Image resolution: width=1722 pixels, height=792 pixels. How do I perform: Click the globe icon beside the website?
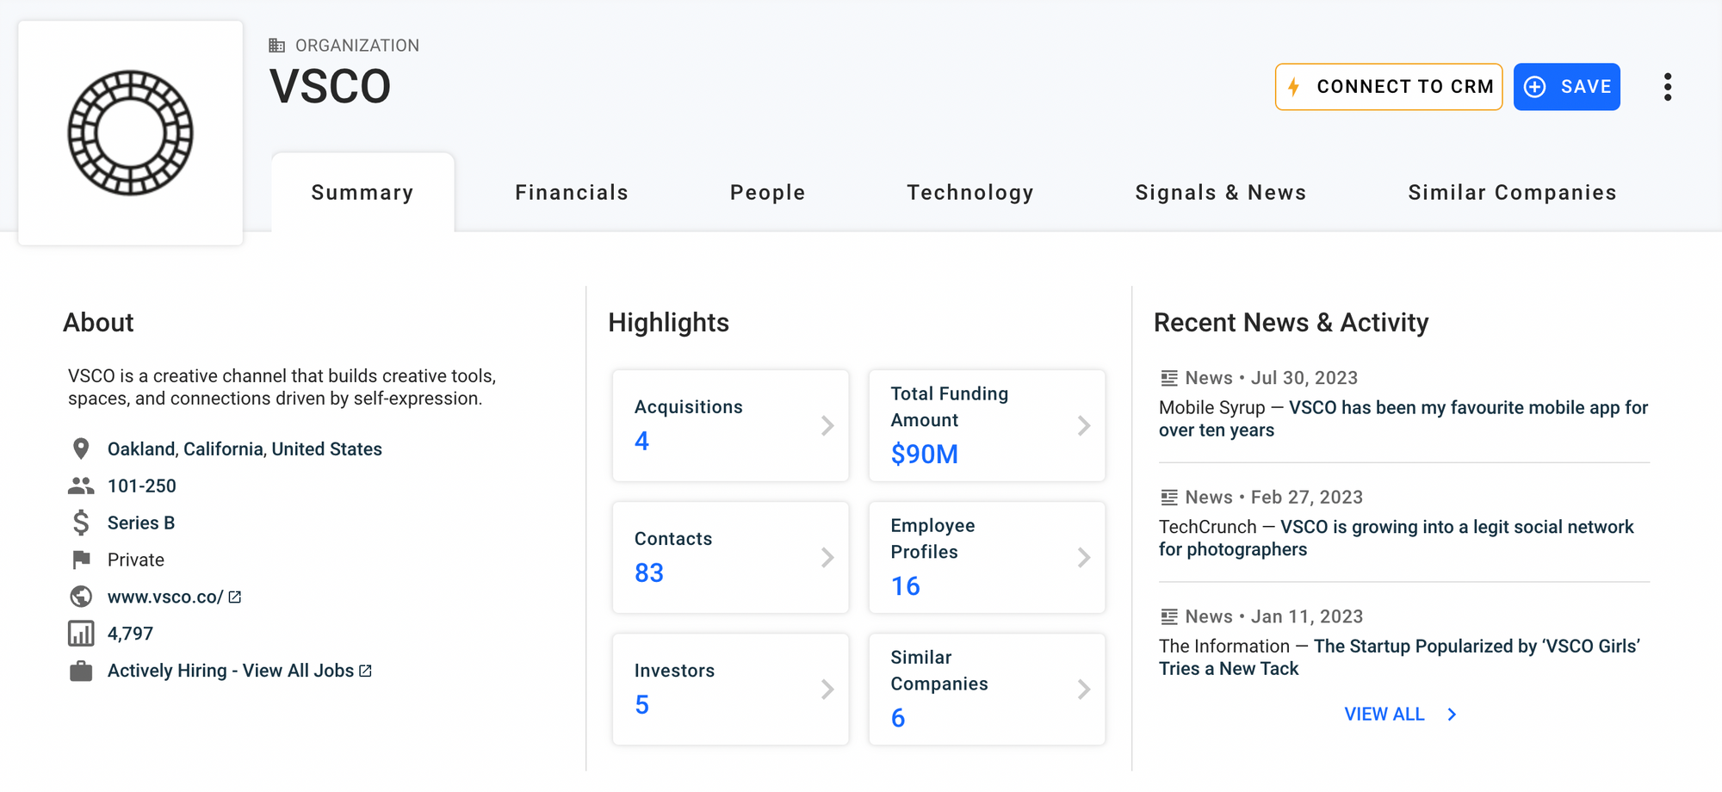(x=81, y=597)
